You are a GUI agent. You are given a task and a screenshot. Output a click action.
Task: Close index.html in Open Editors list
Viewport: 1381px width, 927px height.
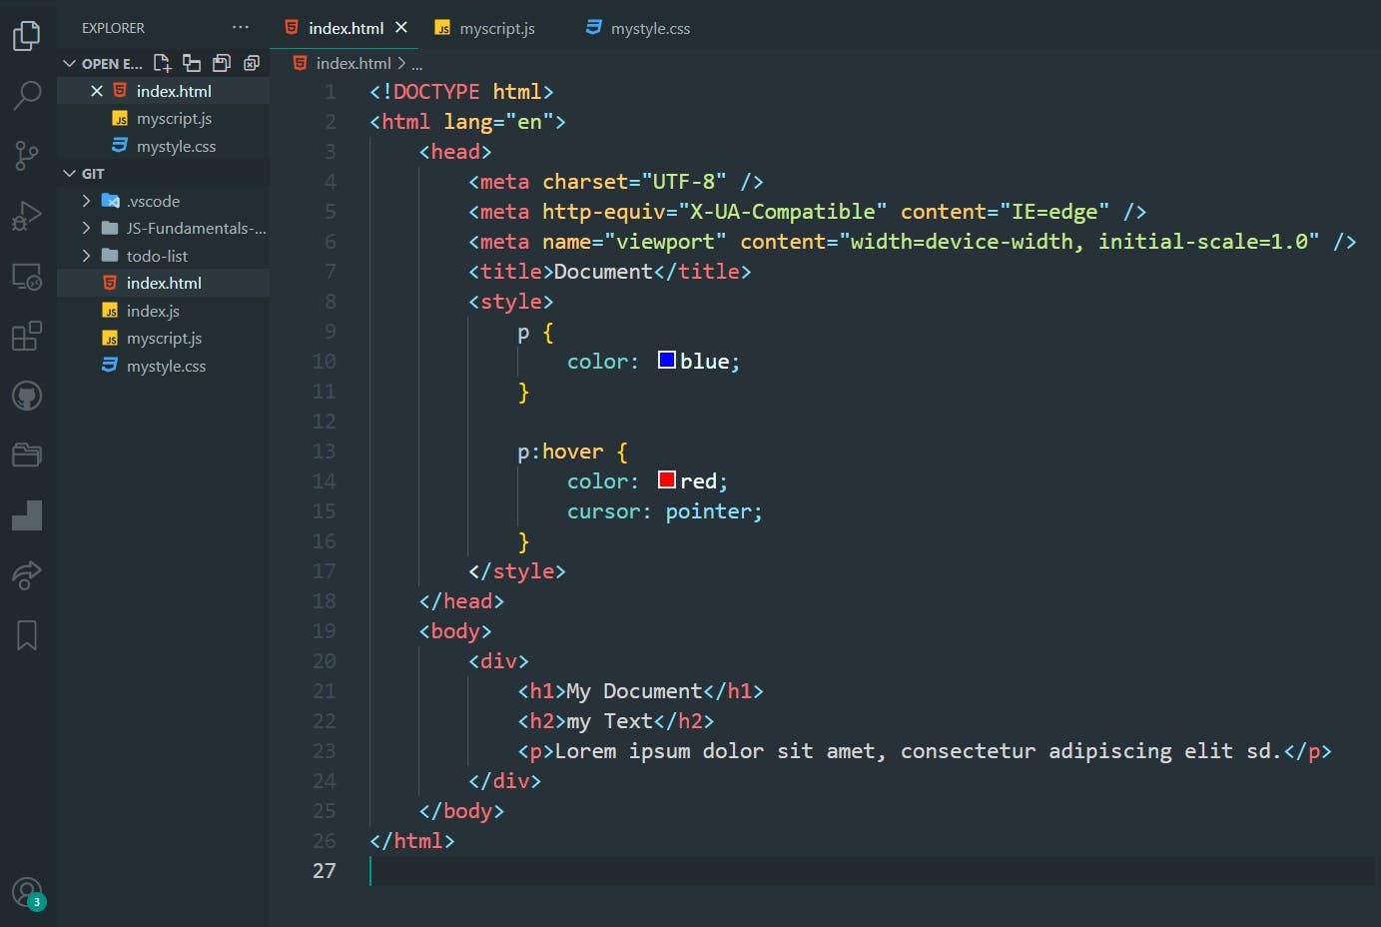pyautogui.click(x=97, y=91)
